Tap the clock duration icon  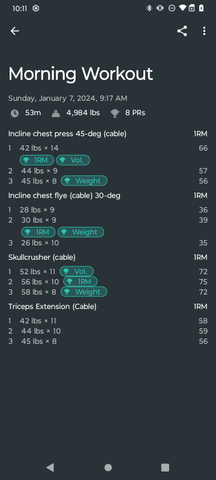[x=14, y=113]
